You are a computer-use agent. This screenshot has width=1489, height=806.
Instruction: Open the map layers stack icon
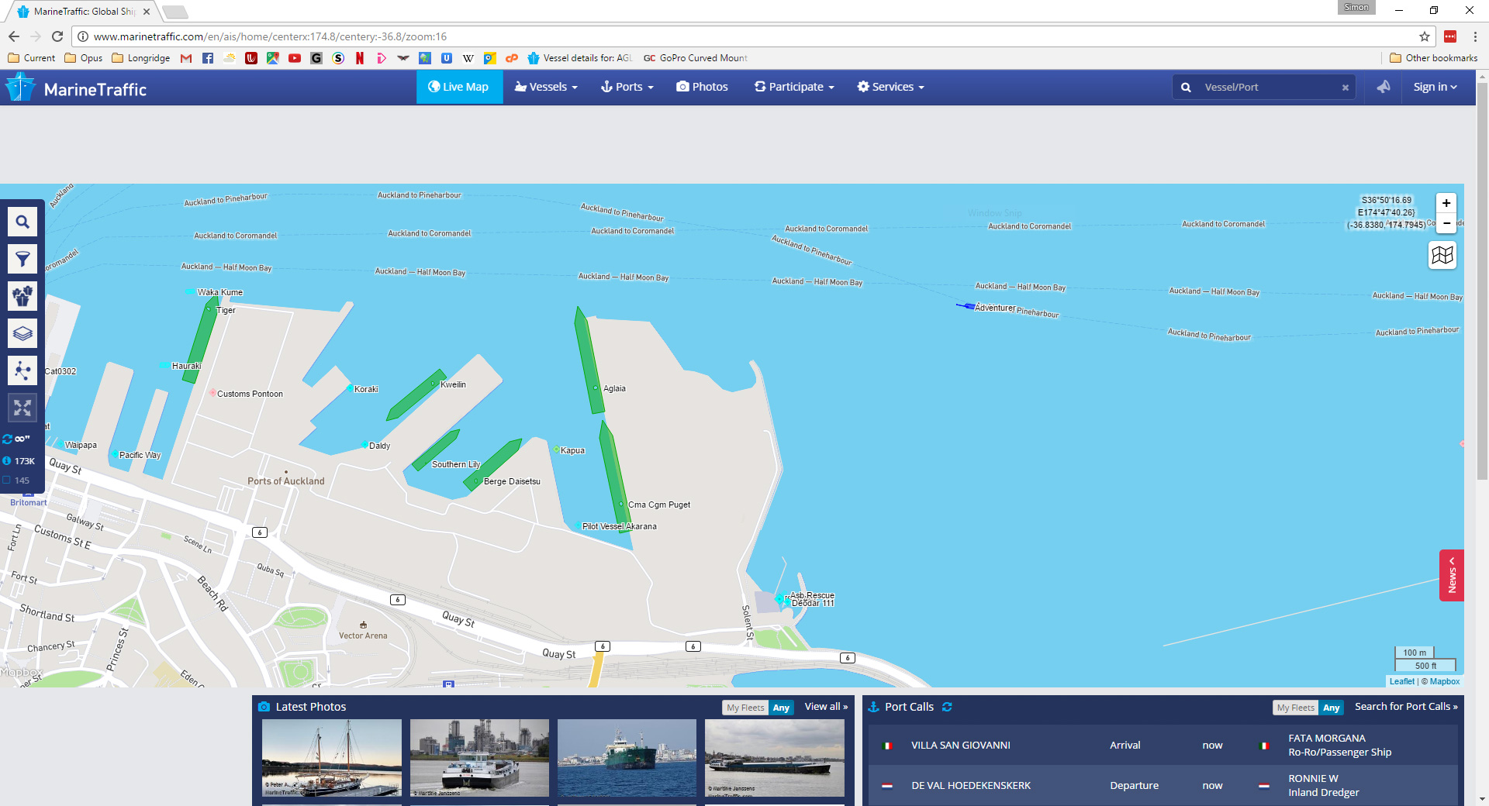[22, 333]
